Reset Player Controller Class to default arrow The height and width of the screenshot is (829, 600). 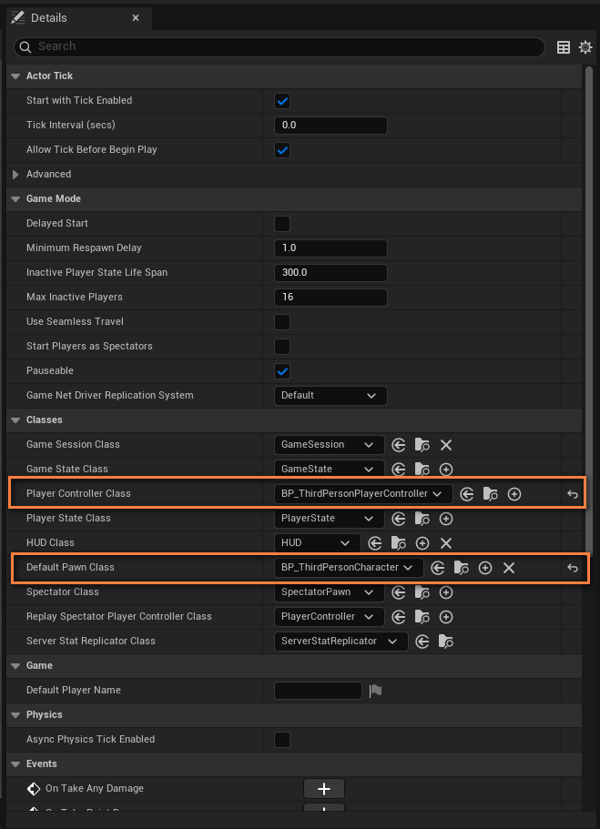point(573,494)
